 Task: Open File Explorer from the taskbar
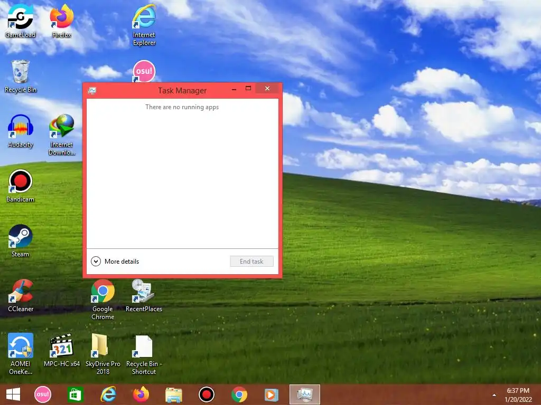173,394
